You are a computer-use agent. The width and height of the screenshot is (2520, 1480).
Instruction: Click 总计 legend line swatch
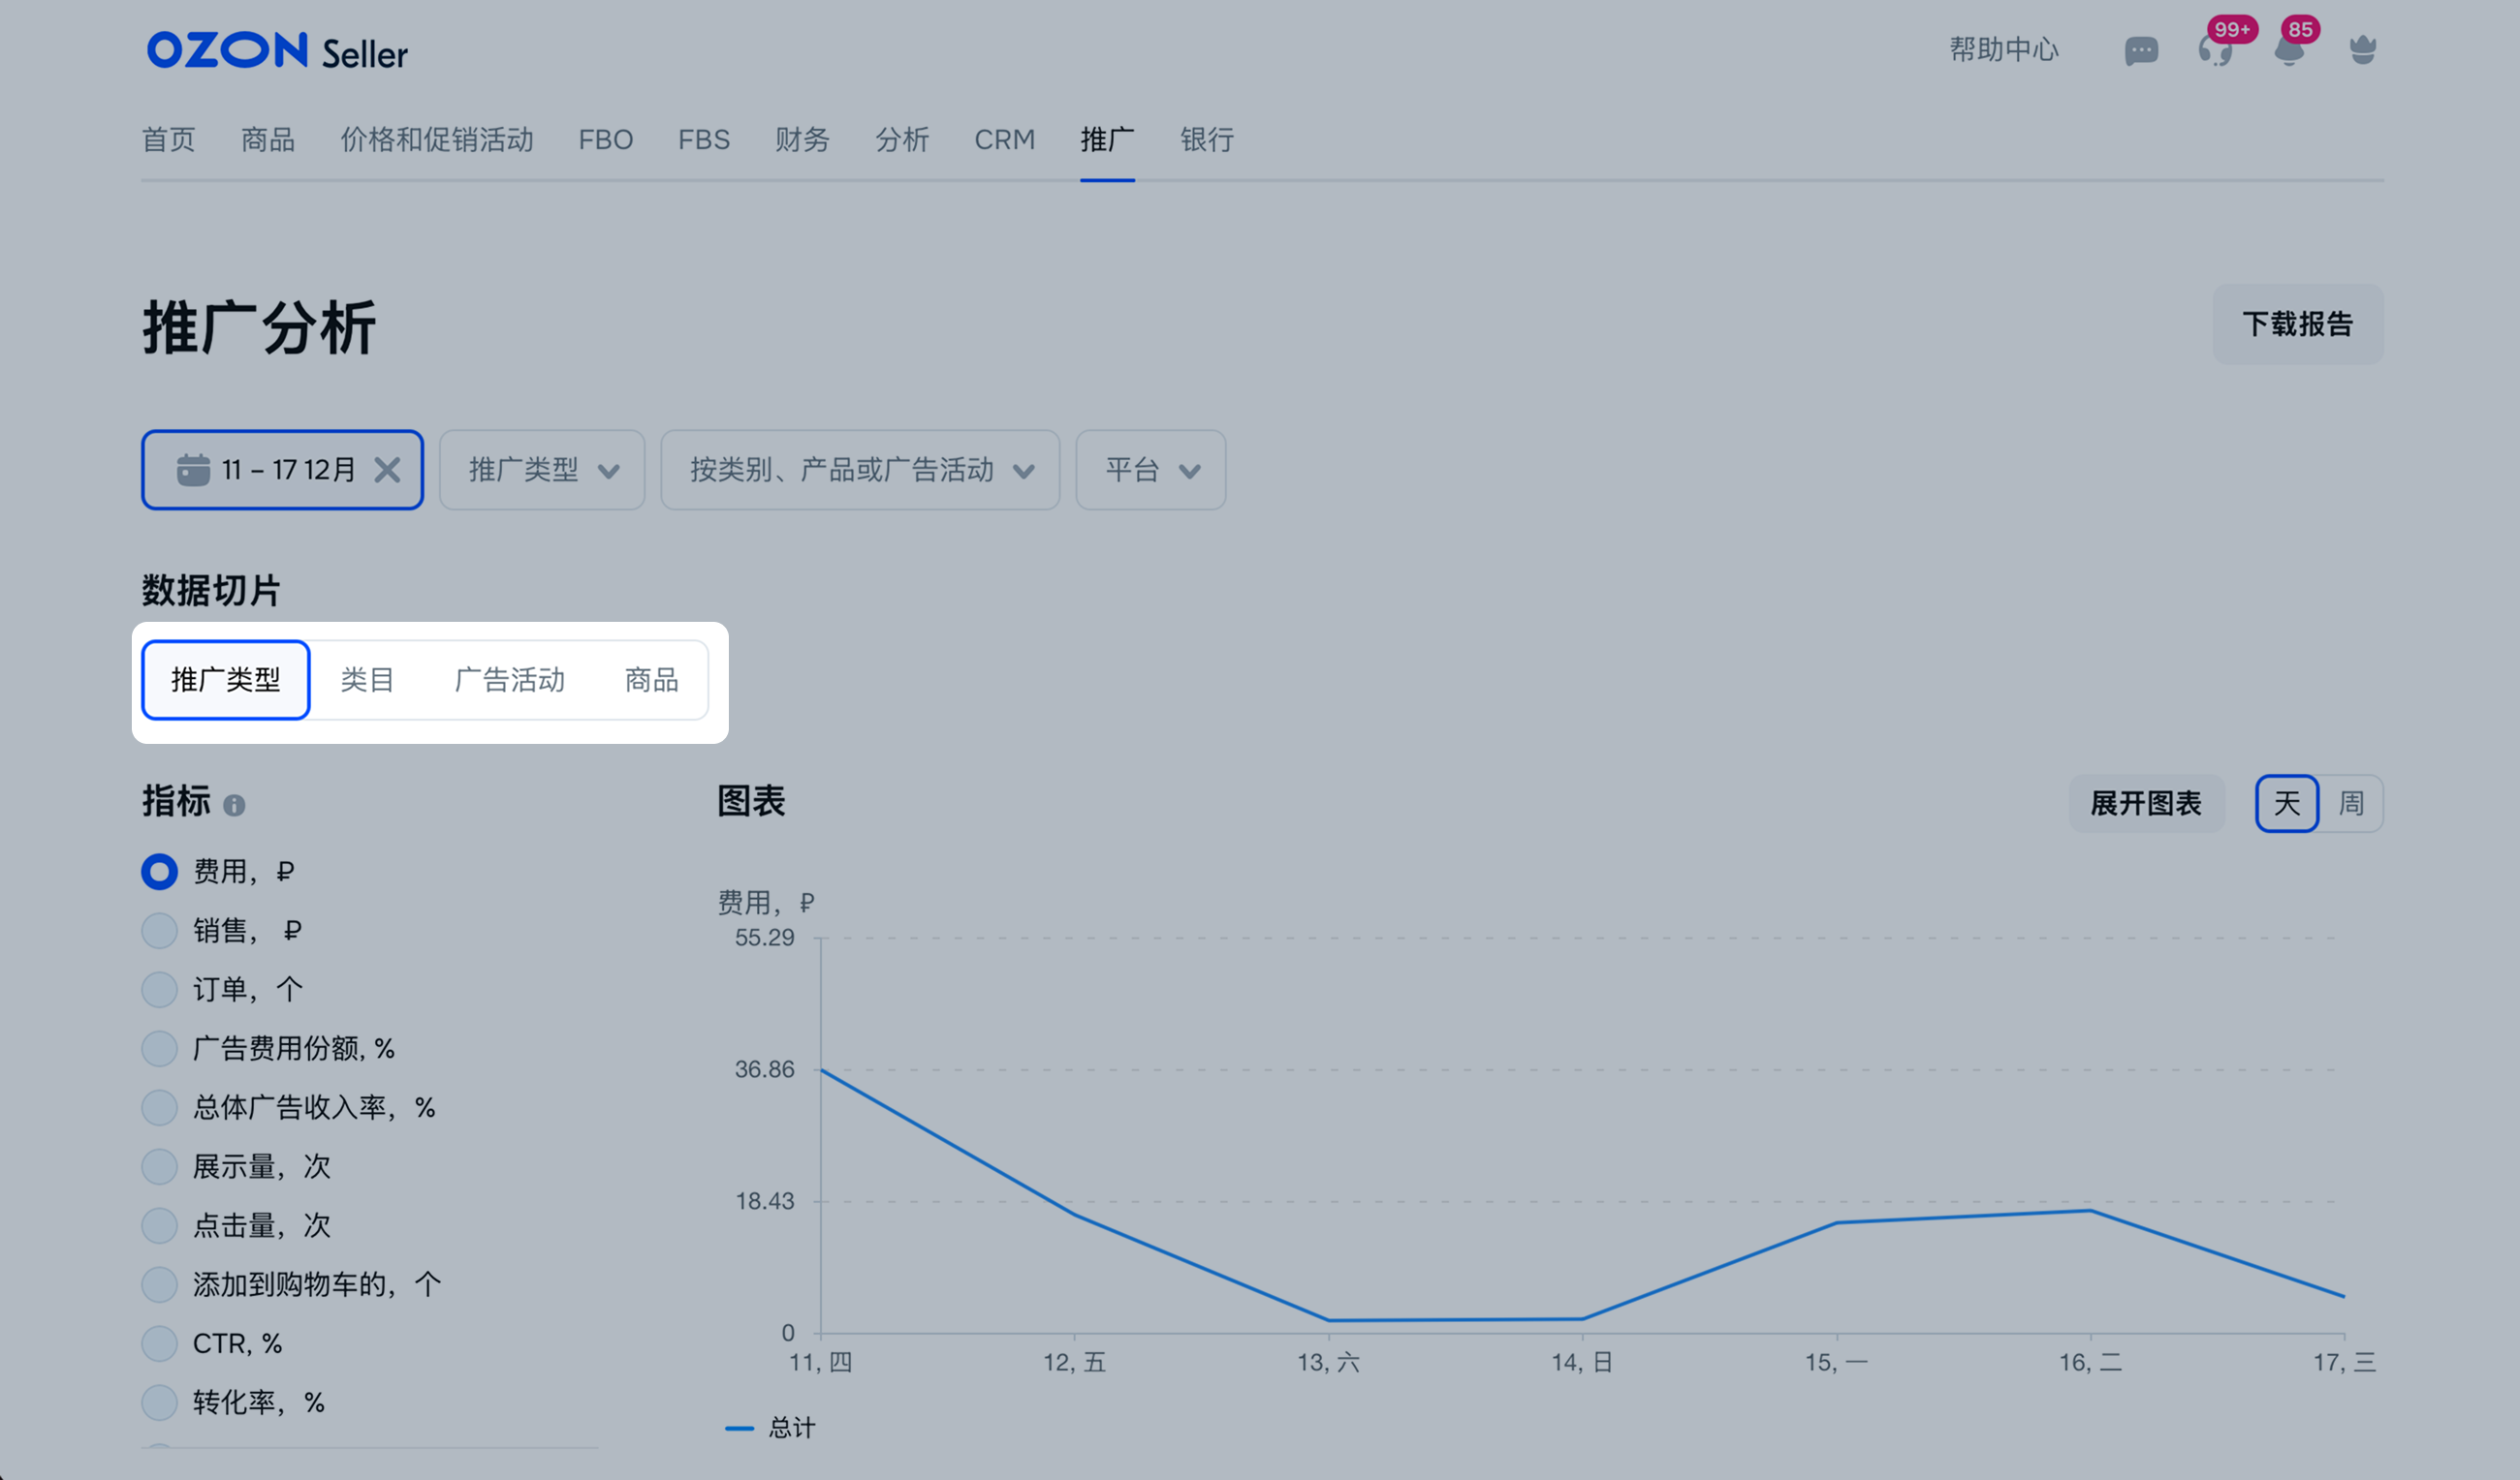[739, 1428]
